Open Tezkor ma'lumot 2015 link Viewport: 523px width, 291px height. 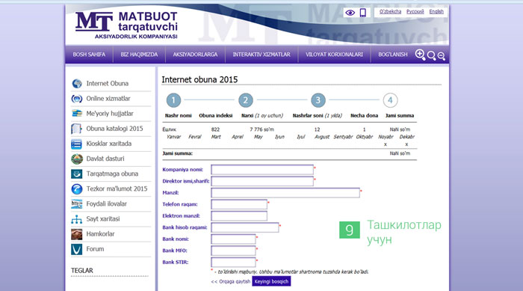point(117,189)
